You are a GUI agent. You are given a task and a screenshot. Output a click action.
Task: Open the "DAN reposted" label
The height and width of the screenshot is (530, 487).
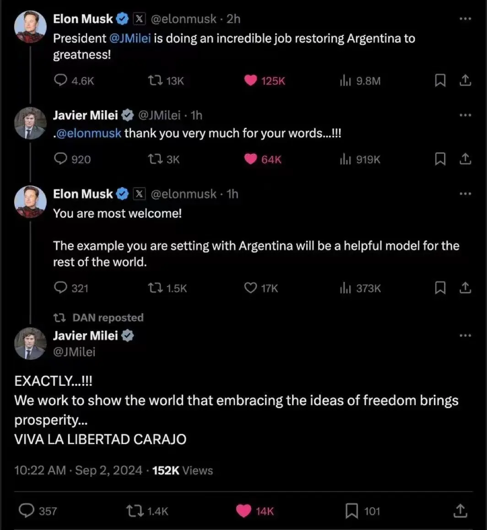(x=108, y=318)
